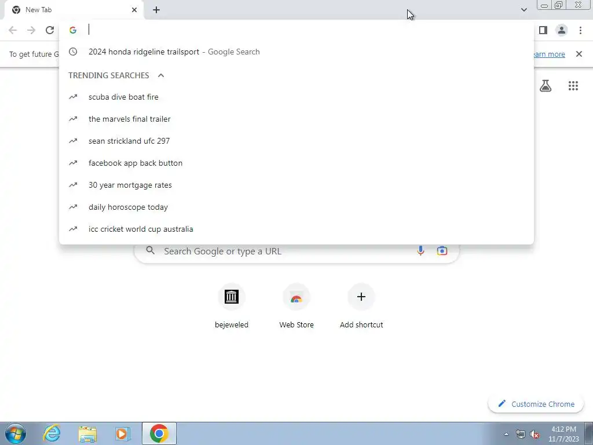The height and width of the screenshot is (445, 593).
Task: Reload the page with the refresh icon
Action: 50,30
